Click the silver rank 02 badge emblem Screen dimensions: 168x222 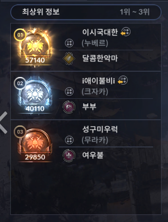click(x=35, y=95)
